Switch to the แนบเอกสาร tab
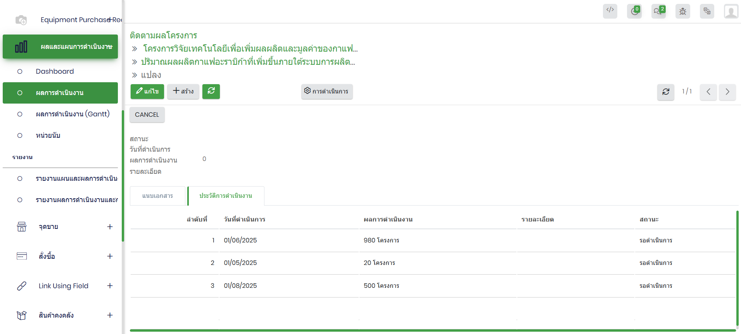Viewport: 741px width, 334px height. coord(157,196)
